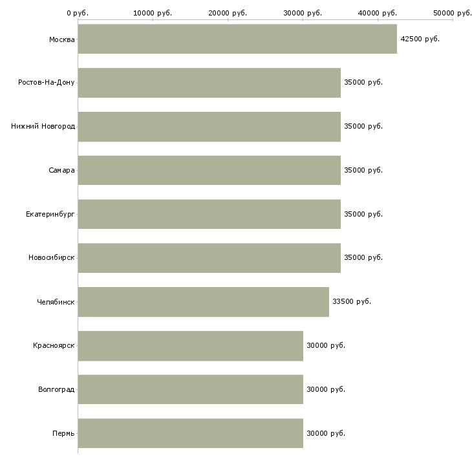Click the 20000 руб. axis tick label
The image size is (472, 472).
(x=228, y=13)
